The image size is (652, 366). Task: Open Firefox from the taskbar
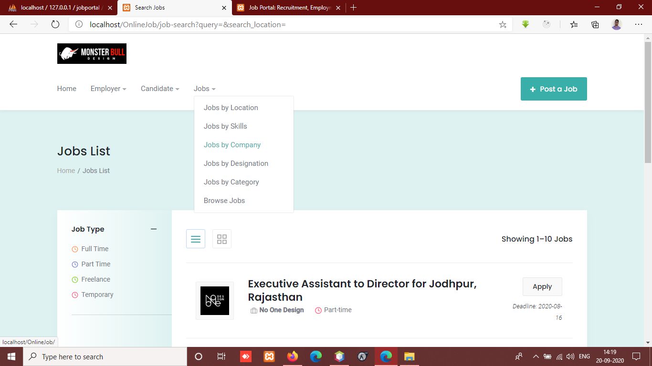point(293,356)
